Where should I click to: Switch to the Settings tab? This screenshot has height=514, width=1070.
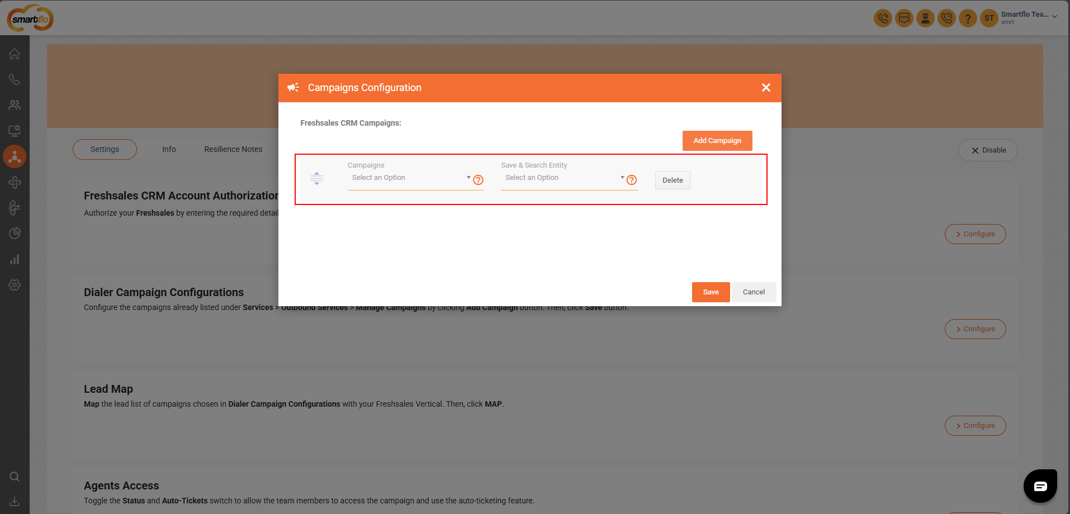[x=105, y=149]
